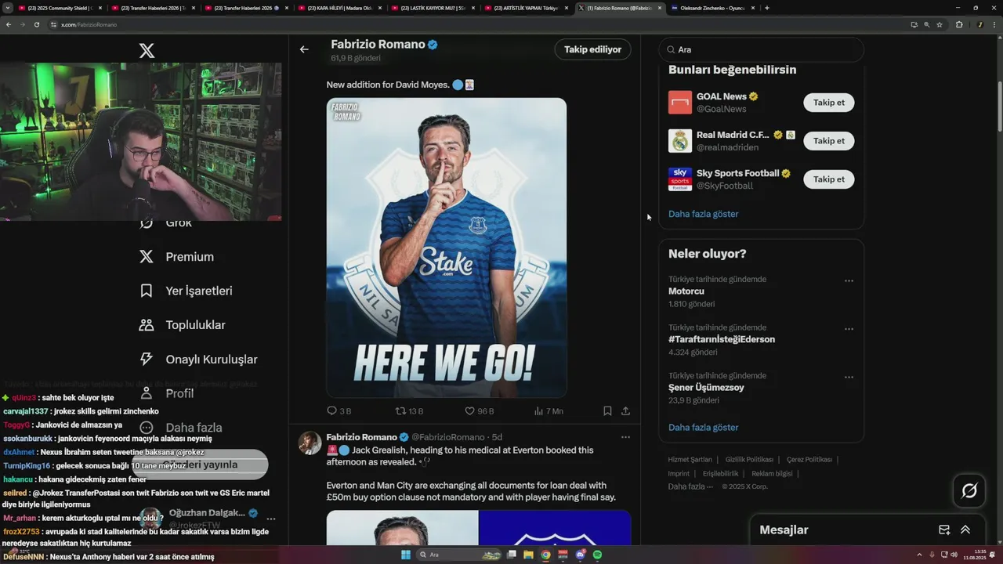This screenshot has width=1003, height=564.
Task: Open Erişilebilirlik footer link
Action: [x=720, y=473]
